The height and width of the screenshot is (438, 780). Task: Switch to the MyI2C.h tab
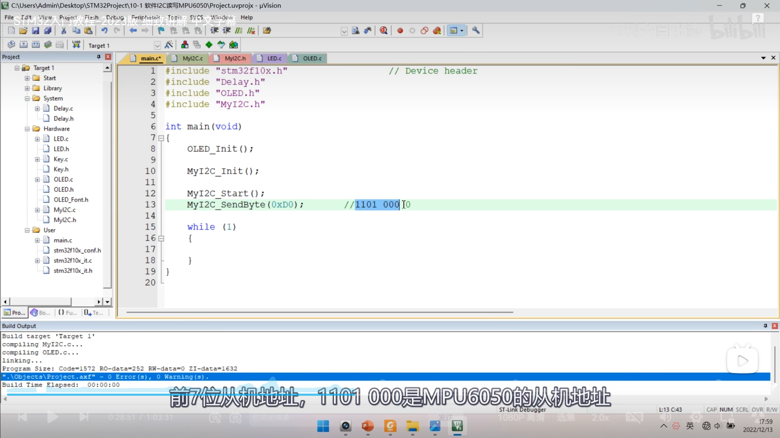click(x=235, y=58)
